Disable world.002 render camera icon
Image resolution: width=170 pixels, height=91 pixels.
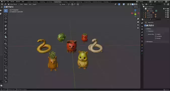coord(168,17)
